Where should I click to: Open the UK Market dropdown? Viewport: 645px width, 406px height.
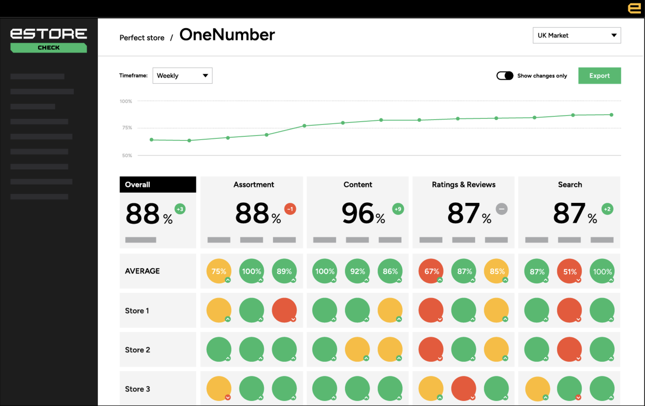tap(577, 35)
